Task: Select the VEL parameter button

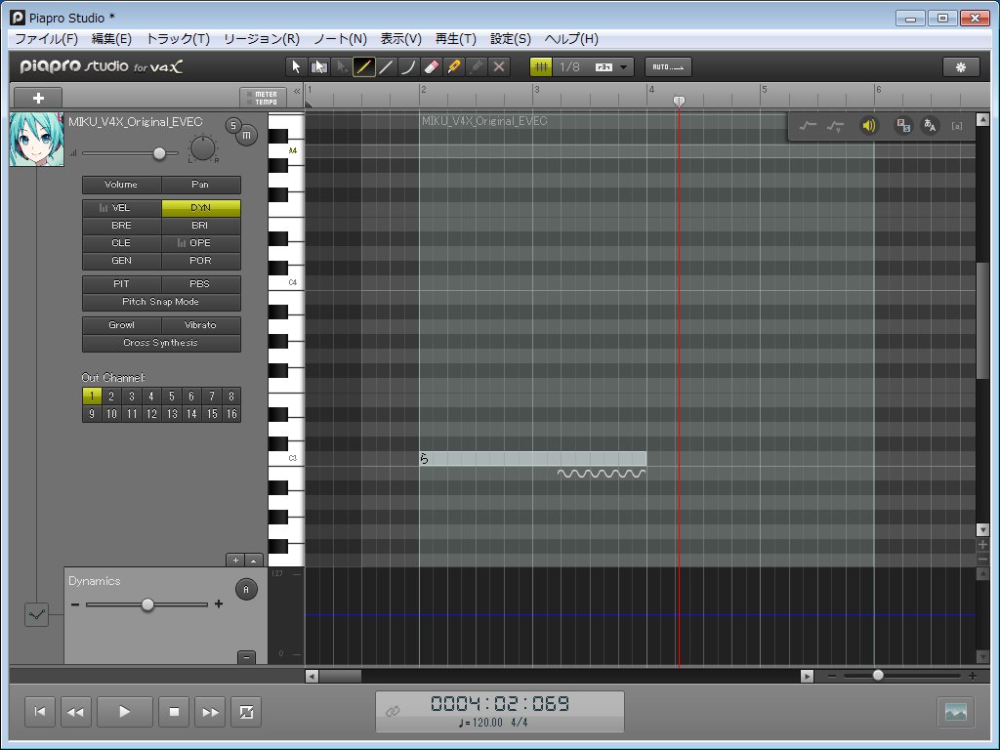Action: [121, 208]
